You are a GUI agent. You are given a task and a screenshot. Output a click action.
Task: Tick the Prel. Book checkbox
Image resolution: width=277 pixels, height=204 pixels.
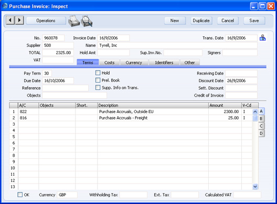pyautogui.click(x=98, y=80)
